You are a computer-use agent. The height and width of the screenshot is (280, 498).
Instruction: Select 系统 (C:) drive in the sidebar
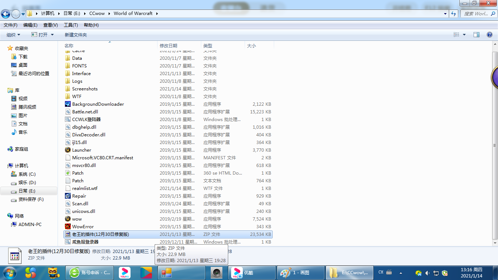tap(27, 174)
